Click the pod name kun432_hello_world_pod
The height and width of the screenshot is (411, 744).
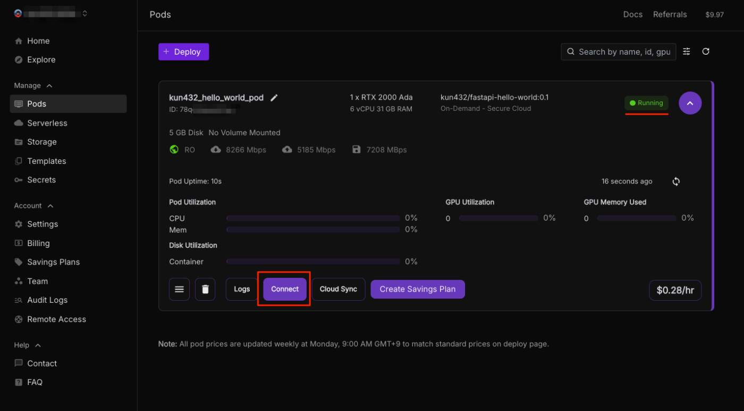[216, 98]
